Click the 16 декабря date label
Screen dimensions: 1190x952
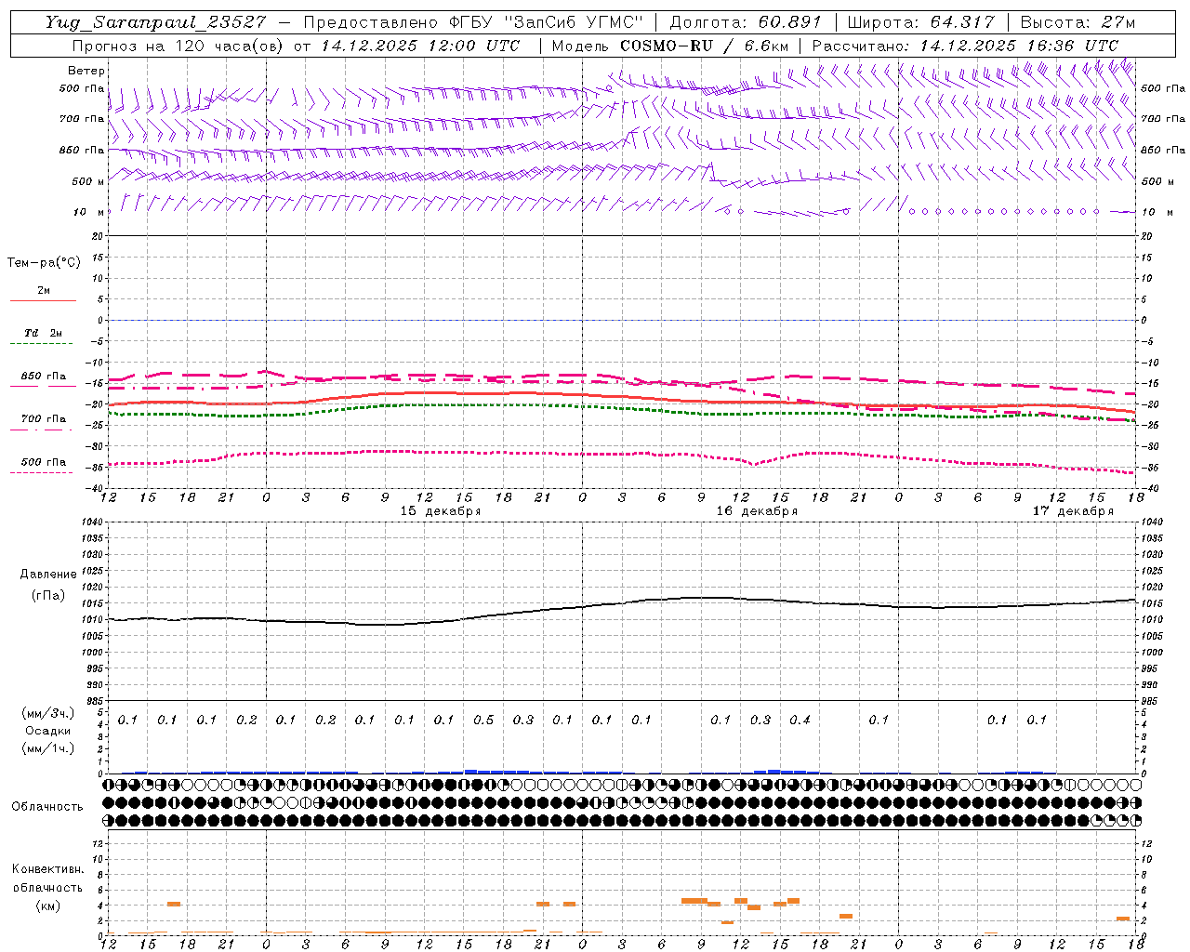point(757,511)
